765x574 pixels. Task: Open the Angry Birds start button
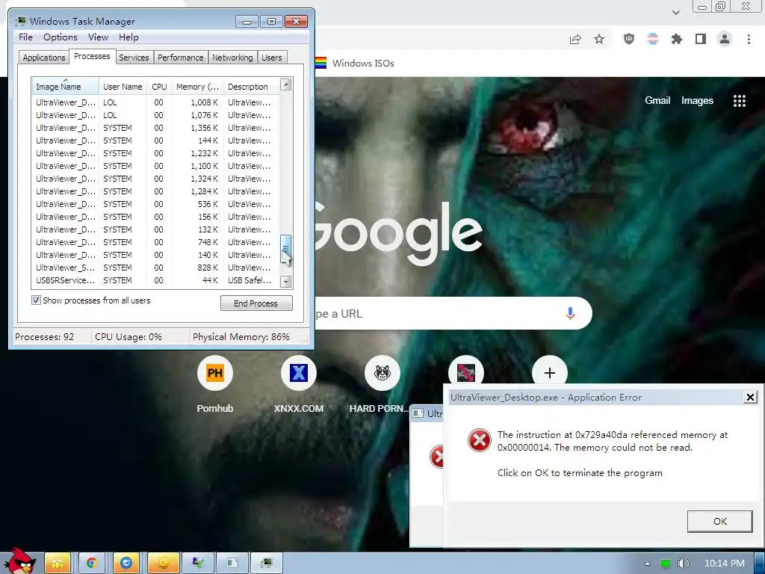click(20, 561)
